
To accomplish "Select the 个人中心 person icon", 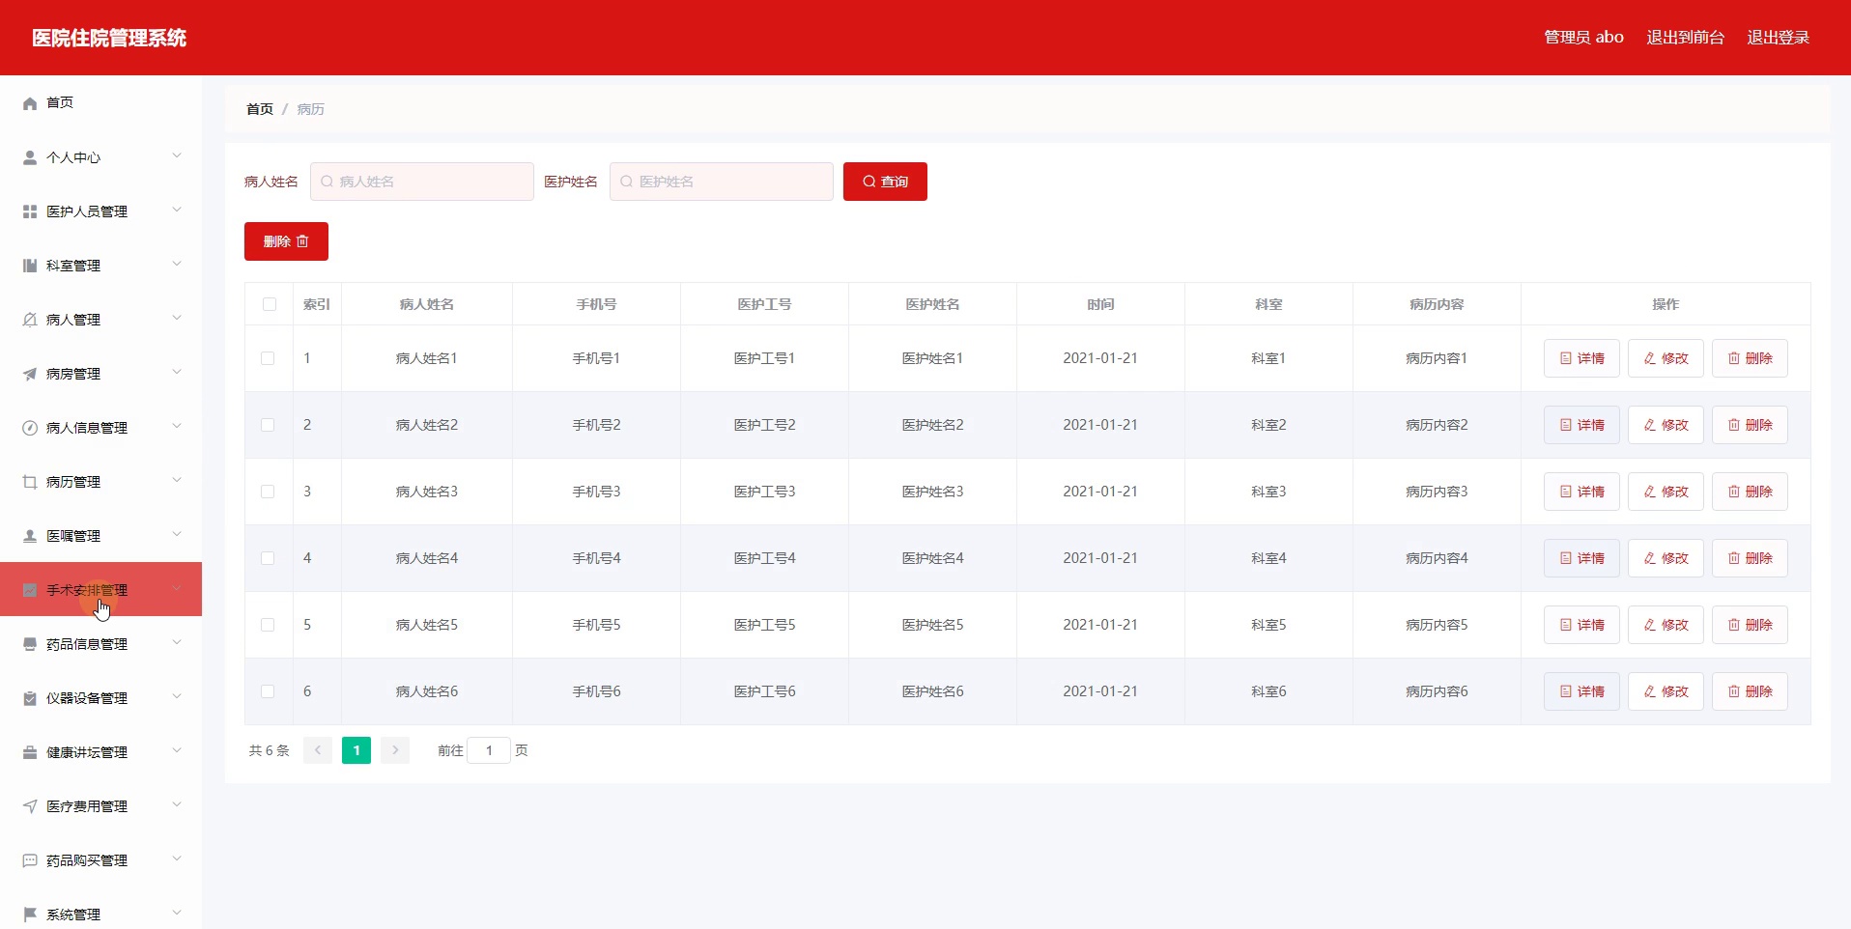I will (29, 157).
